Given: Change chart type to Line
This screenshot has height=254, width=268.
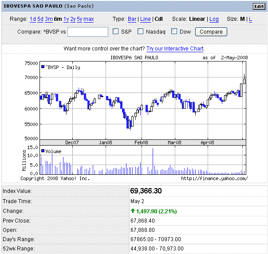Looking at the screenshot, I should (x=145, y=19).
